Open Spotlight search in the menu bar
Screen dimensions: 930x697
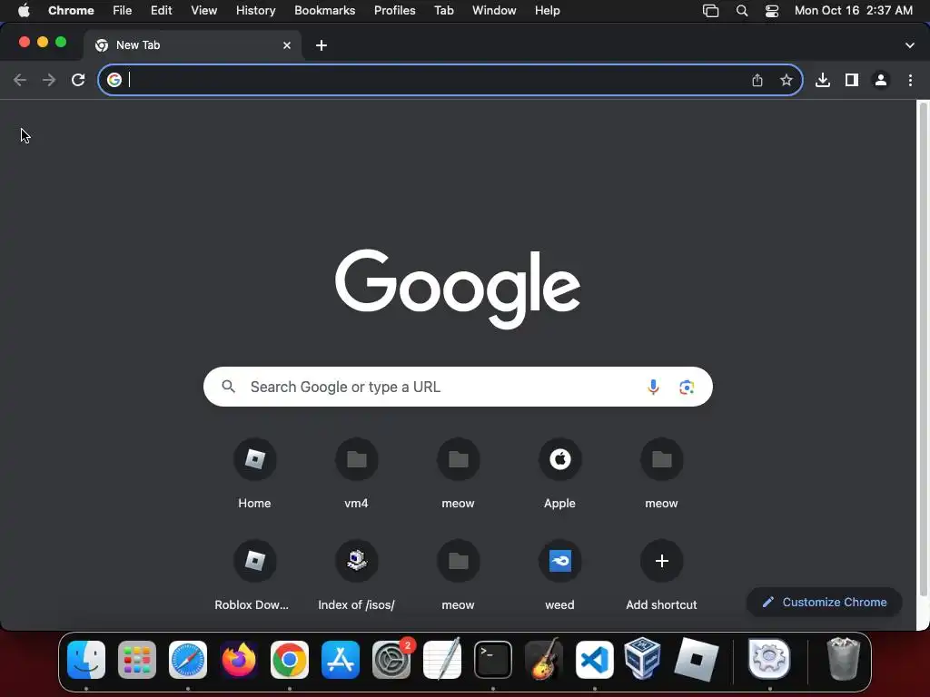pos(741,11)
